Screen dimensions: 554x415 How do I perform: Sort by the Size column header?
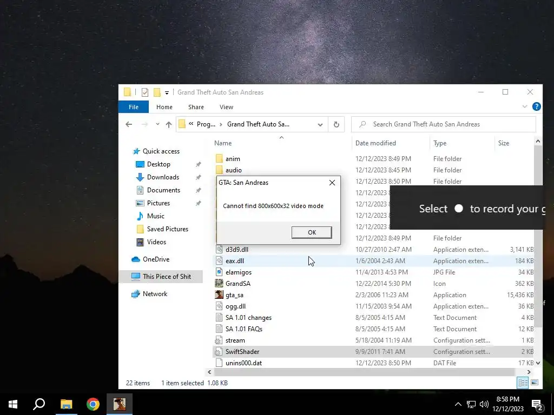tap(504, 143)
